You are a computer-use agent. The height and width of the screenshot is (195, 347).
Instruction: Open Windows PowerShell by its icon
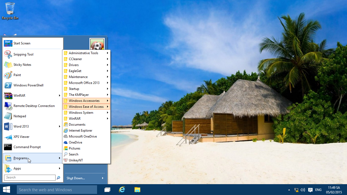(x=8, y=85)
